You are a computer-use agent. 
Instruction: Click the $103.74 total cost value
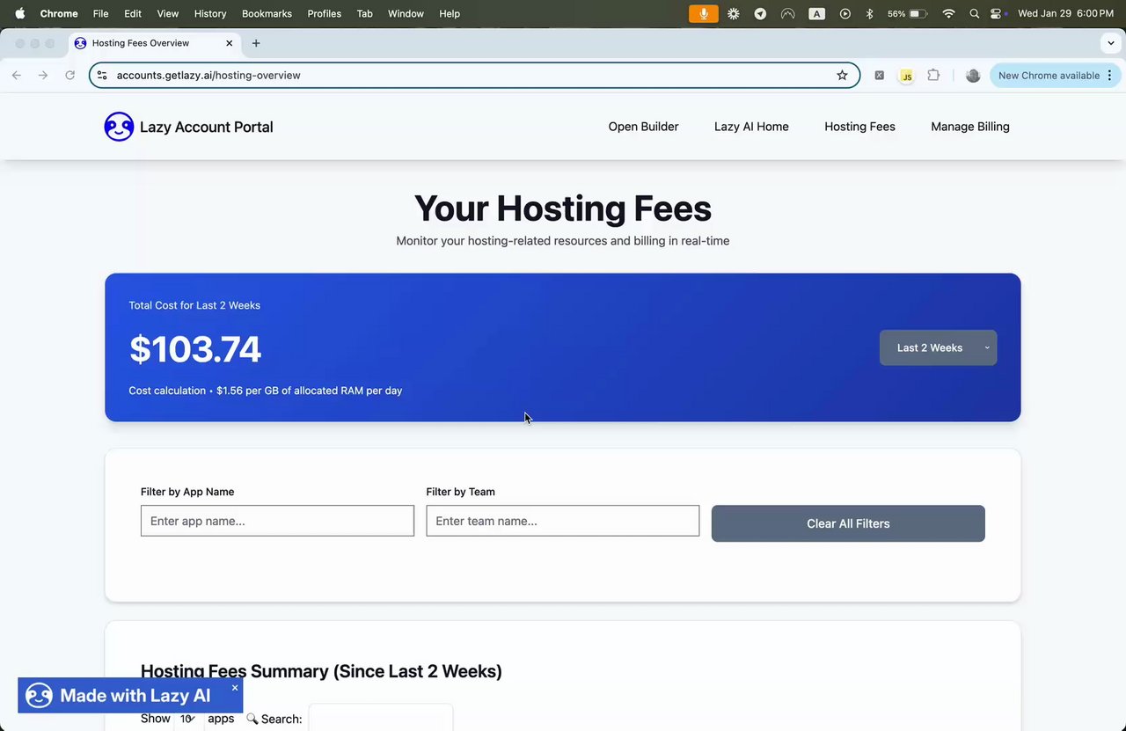pyautogui.click(x=195, y=349)
